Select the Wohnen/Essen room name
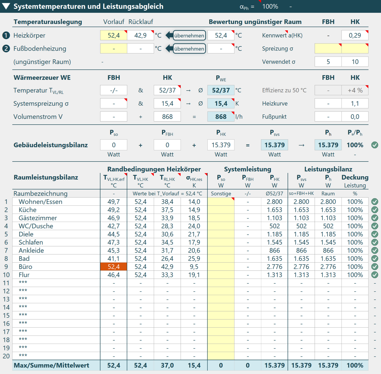This screenshot has height=374, width=381. 40,202
